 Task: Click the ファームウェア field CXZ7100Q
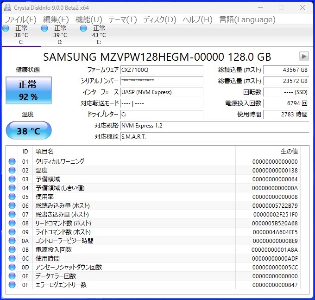pyautogui.click(x=162, y=70)
